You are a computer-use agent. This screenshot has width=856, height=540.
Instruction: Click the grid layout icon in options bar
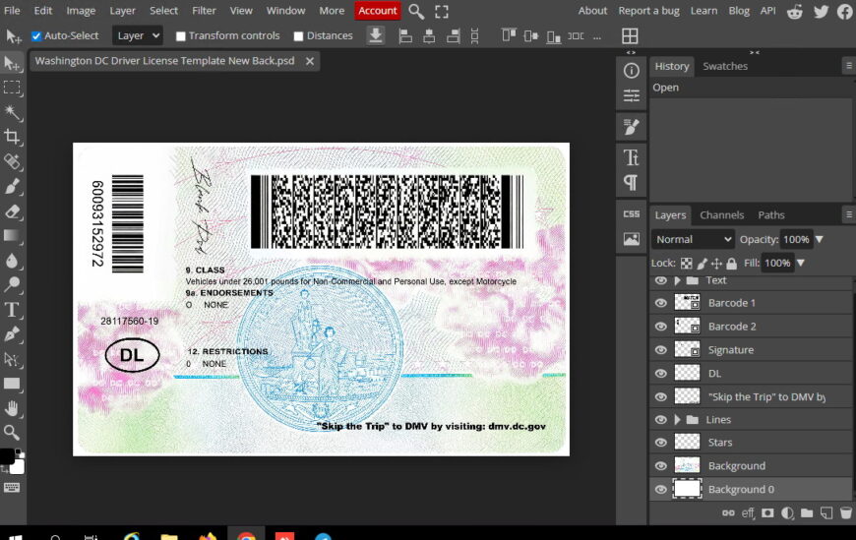630,36
